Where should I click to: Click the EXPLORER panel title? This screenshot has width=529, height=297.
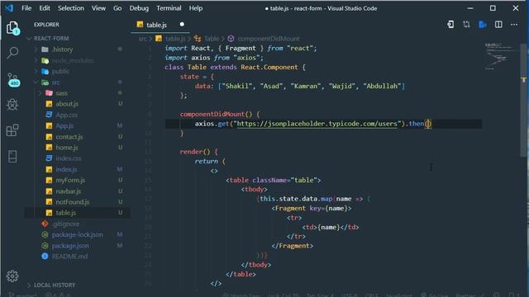click(46, 25)
